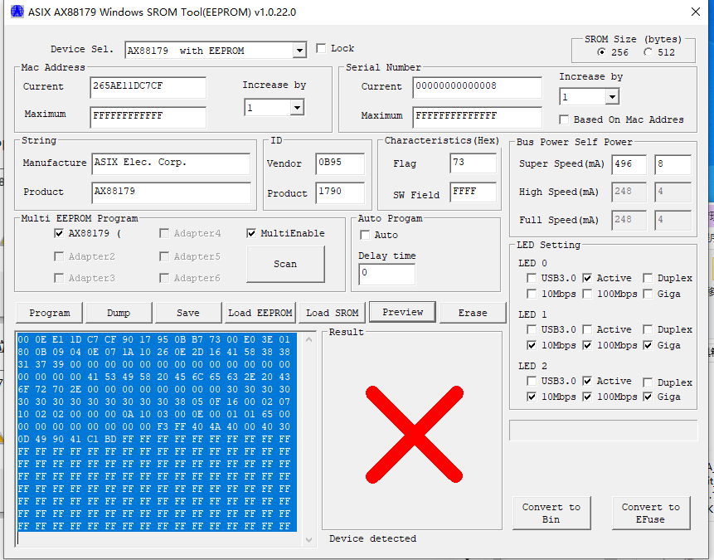Uncheck LED 2 10Mbps option
Viewport: 714px width, 560px height.
click(x=532, y=397)
